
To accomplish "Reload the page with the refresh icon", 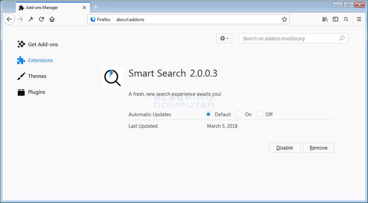I will click(x=41, y=19).
